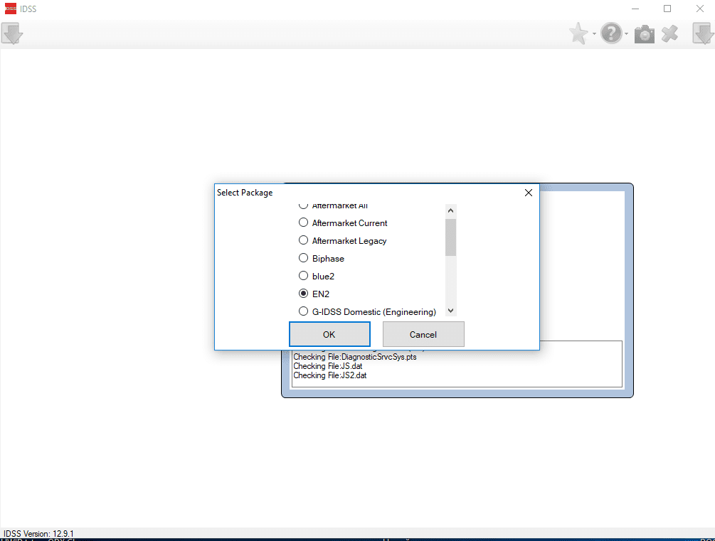
Task: Close the Select Package dialog
Action: pyautogui.click(x=528, y=193)
